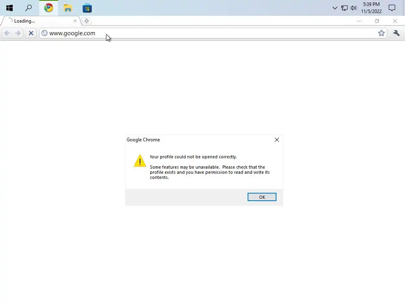This screenshot has width=405, height=304.
Task: Open Windows search magnifier
Action: pos(28,8)
